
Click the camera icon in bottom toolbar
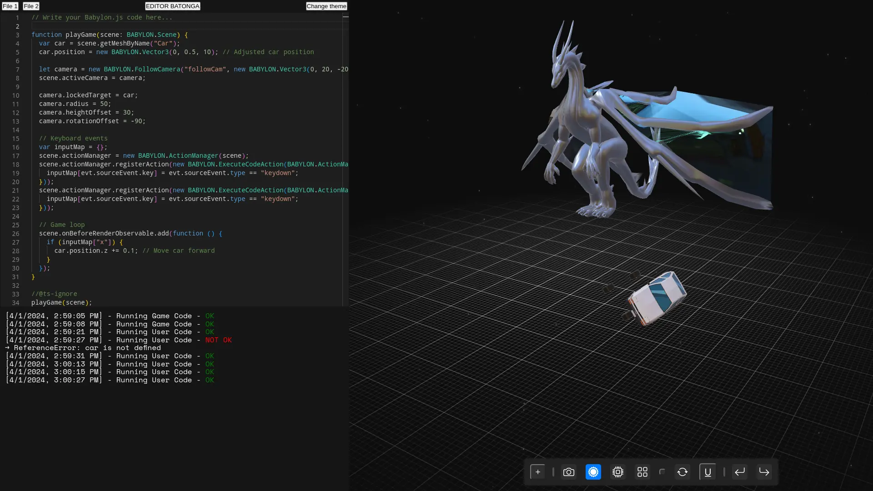coord(568,472)
